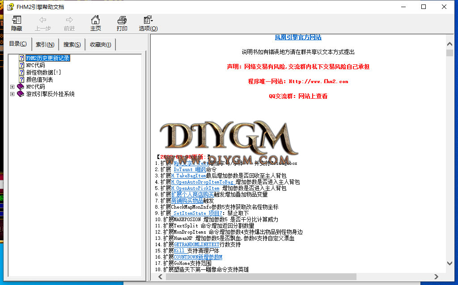Select 新怪物数据[!] topic
458x285 pixels.
43,72
